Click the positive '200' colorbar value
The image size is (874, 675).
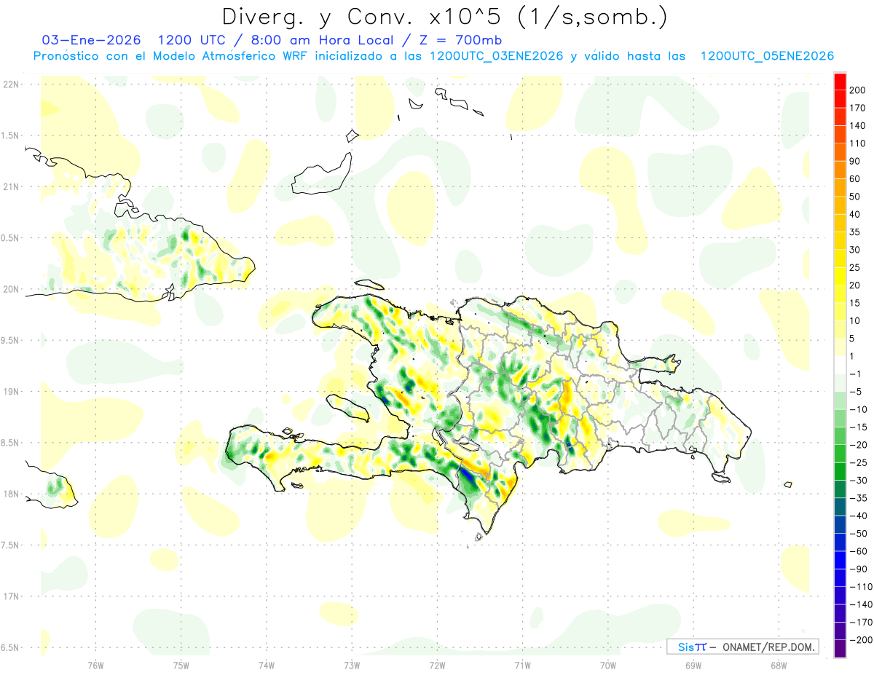click(858, 90)
